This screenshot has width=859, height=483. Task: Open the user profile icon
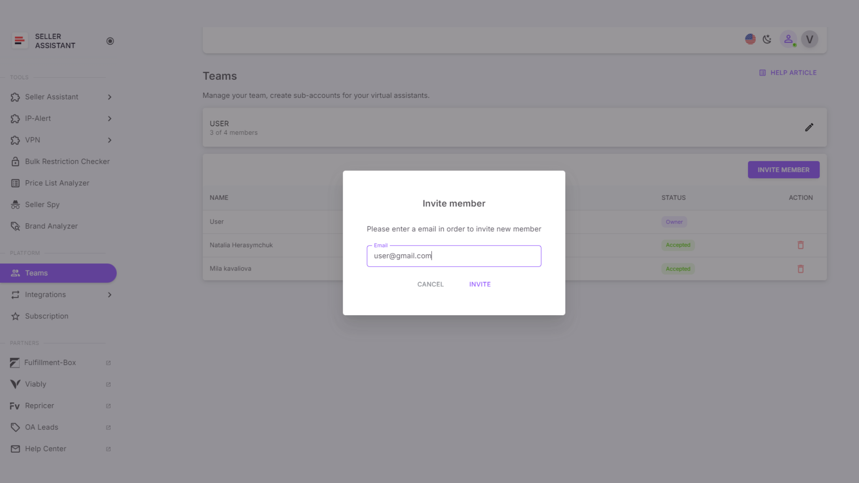click(x=788, y=39)
